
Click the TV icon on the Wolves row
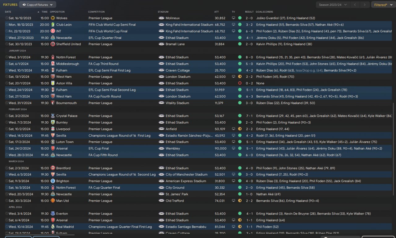[x=234, y=18]
